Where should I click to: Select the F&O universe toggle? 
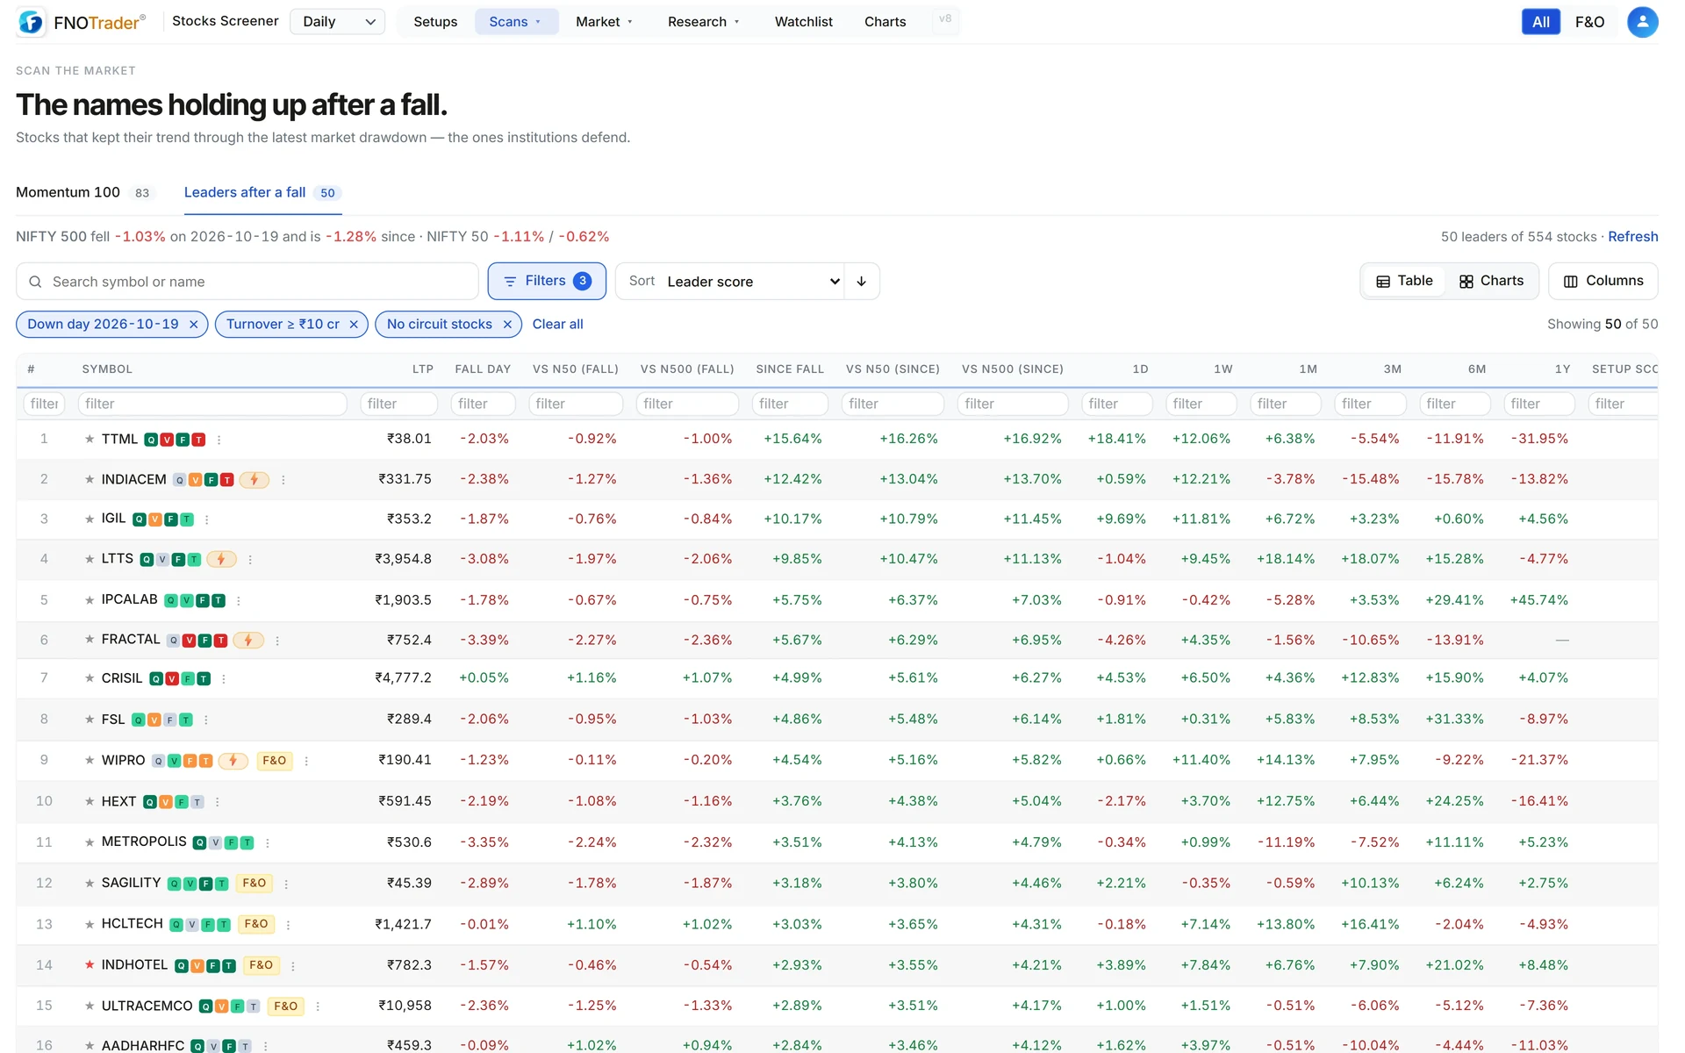tap(1589, 22)
